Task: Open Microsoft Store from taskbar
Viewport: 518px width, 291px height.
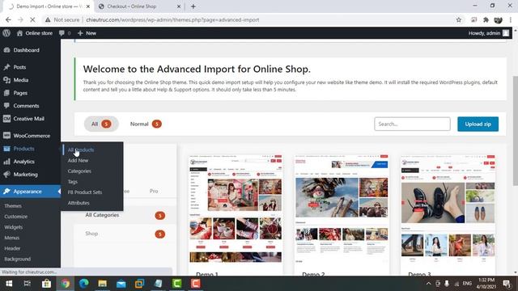Action: tap(46, 284)
